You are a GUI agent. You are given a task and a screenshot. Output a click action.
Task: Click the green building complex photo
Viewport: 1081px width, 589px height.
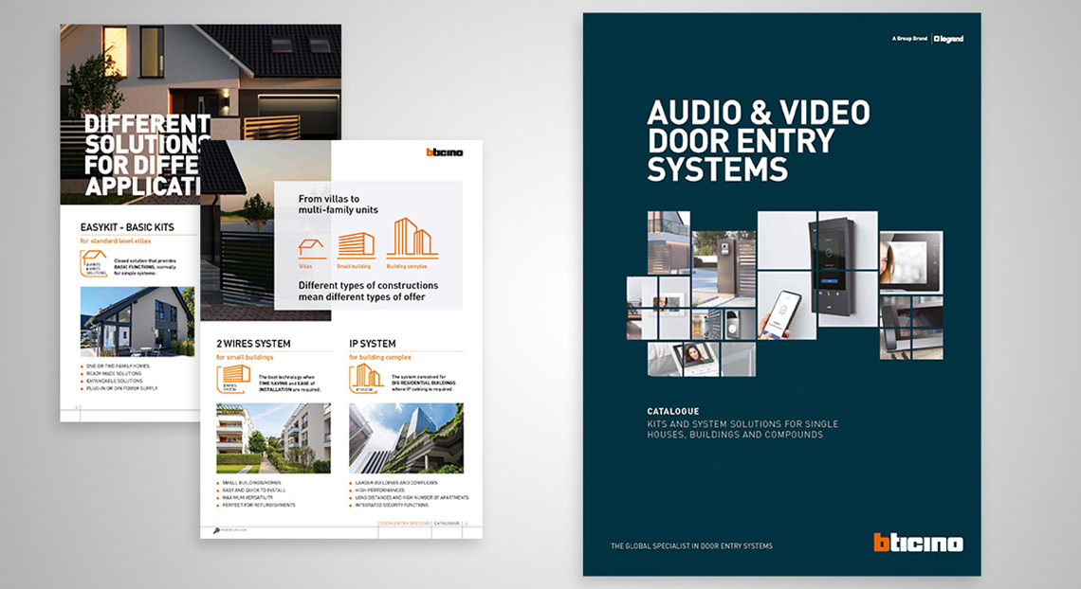point(406,438)
